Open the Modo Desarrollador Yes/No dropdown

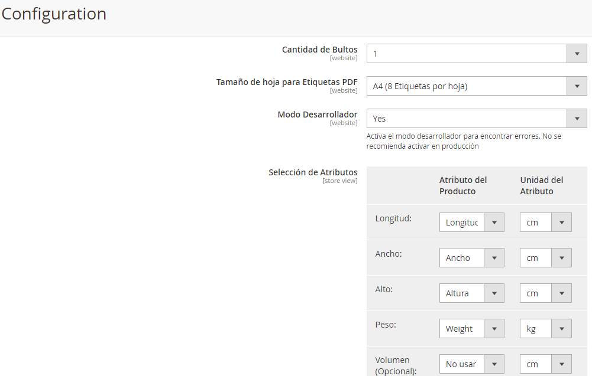coord(476,119)
